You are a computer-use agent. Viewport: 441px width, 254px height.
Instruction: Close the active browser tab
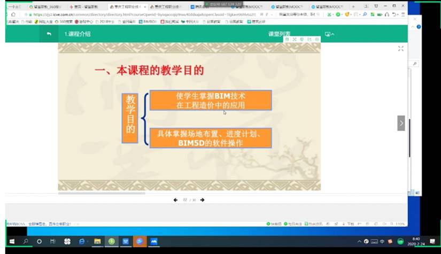[x=145, y=6]
